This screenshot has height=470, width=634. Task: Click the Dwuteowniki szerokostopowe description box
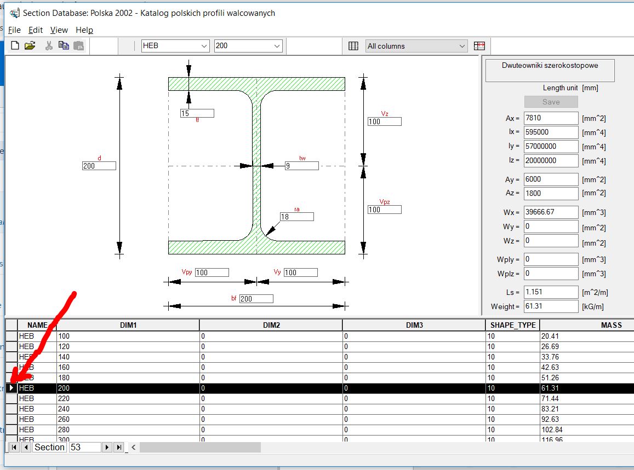(x=550, y=71)
